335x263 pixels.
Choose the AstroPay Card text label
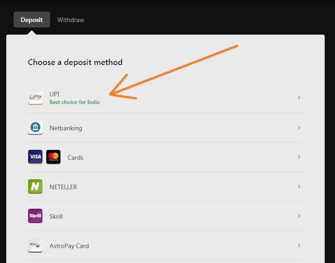click(x=69, y=246)
